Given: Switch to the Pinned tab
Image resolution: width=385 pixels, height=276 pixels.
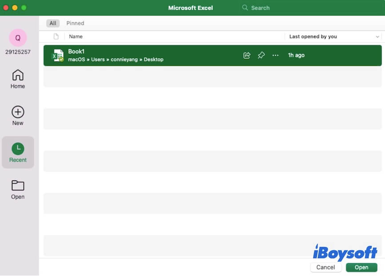Looking at the screenshot, I should pos(75,23).
